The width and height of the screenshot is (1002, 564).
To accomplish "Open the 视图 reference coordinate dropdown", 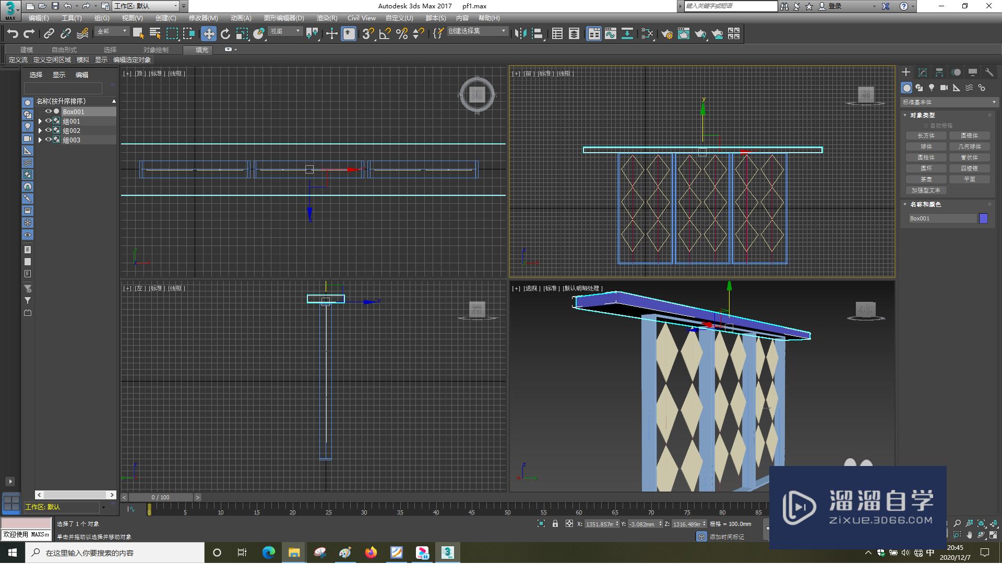I will tap(285, 31).
